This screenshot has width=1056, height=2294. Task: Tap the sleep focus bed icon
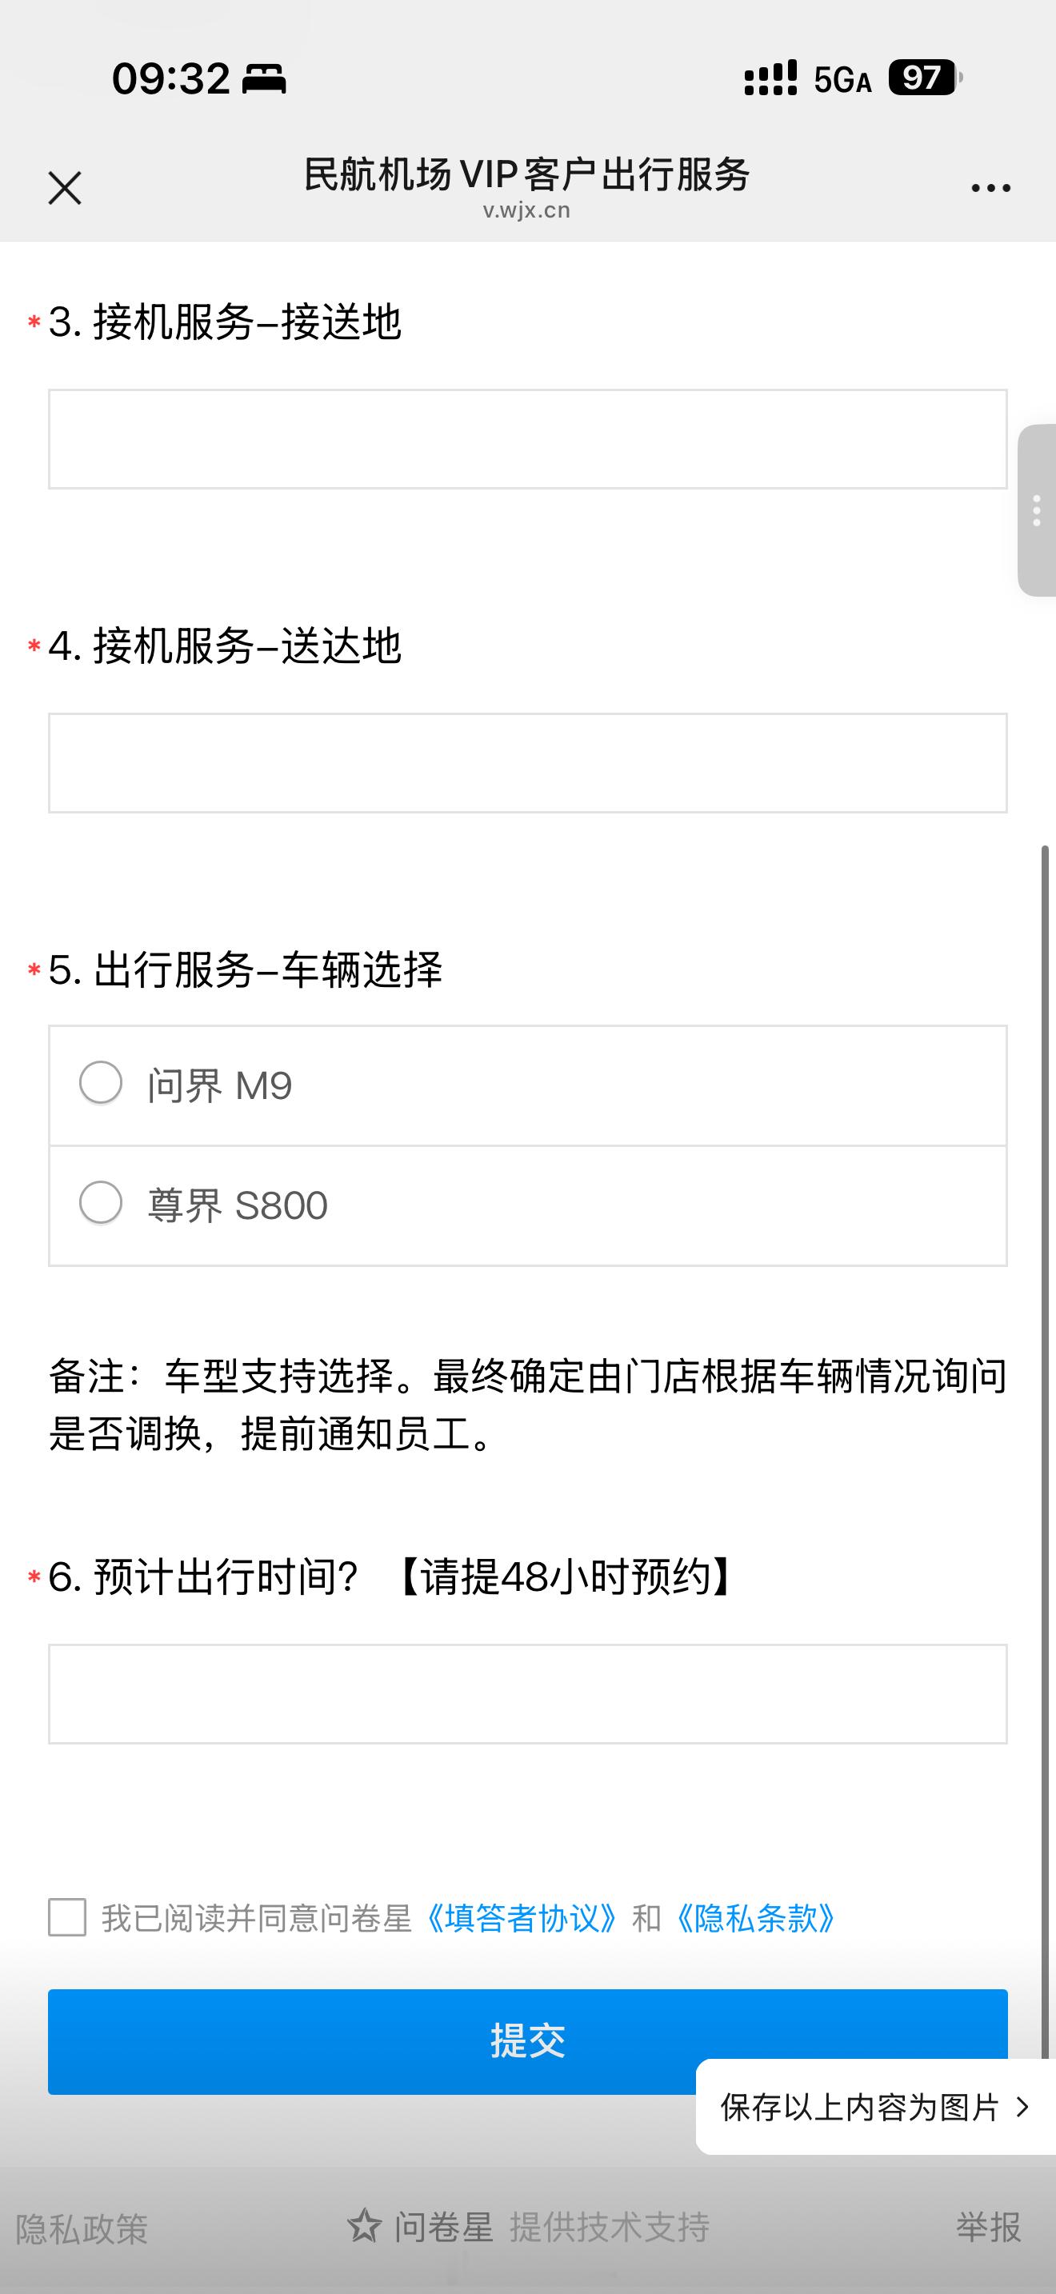click(265, 79)
